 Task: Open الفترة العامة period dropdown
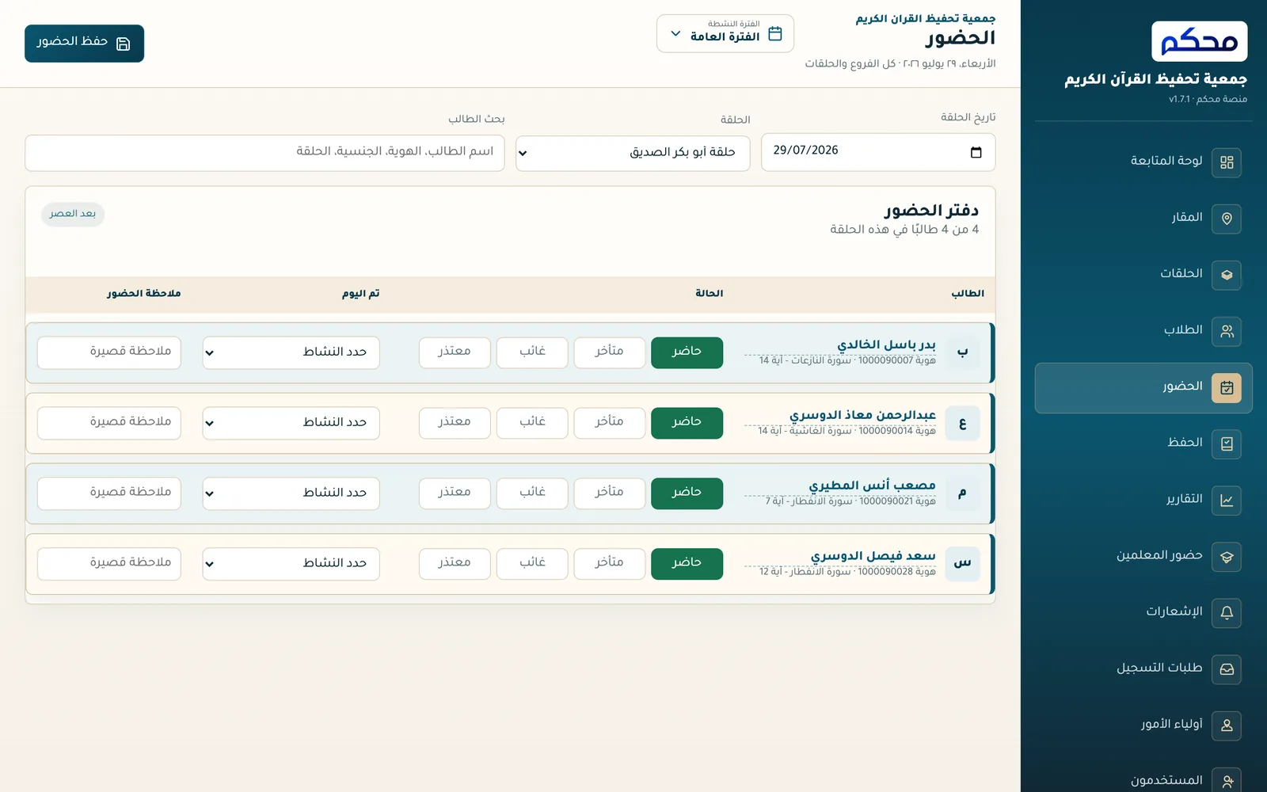(725, 34)
